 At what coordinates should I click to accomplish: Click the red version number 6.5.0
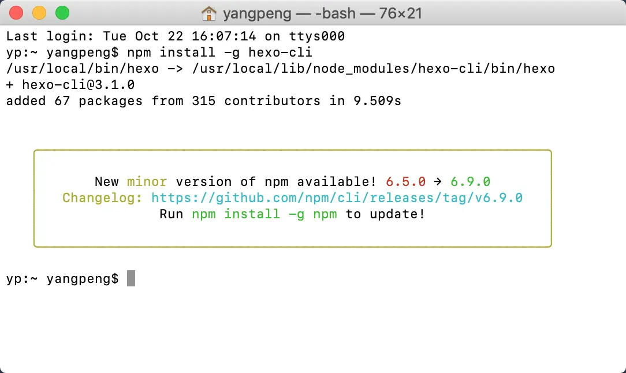pyautogui.click(x=405, y=182)
